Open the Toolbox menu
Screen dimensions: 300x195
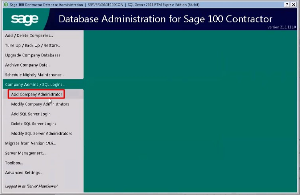(14, 163)
